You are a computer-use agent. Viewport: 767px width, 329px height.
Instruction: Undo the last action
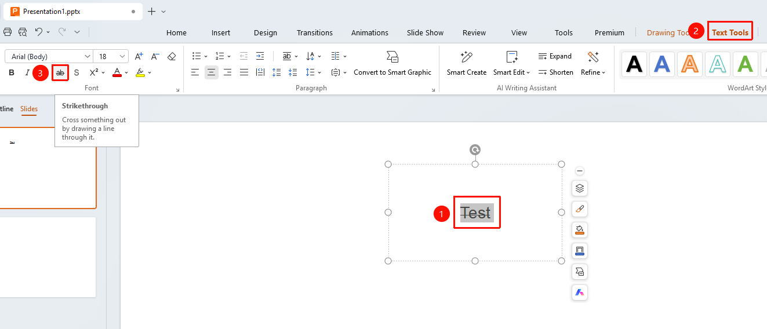click(x=39, y=32)
